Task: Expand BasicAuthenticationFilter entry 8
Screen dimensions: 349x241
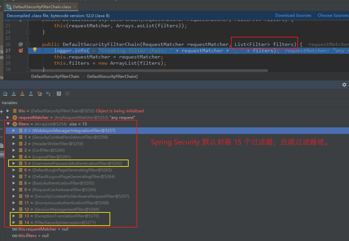Action: (14, 183)
